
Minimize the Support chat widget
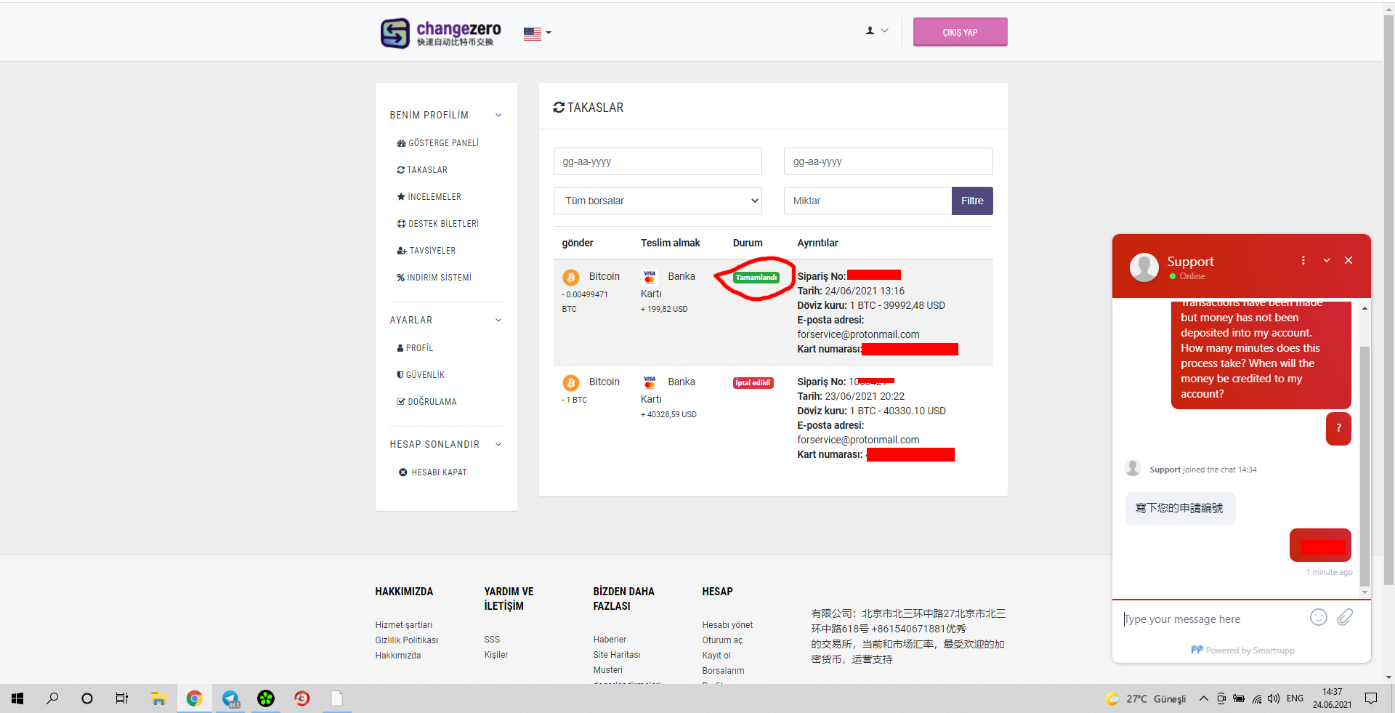1326,260
